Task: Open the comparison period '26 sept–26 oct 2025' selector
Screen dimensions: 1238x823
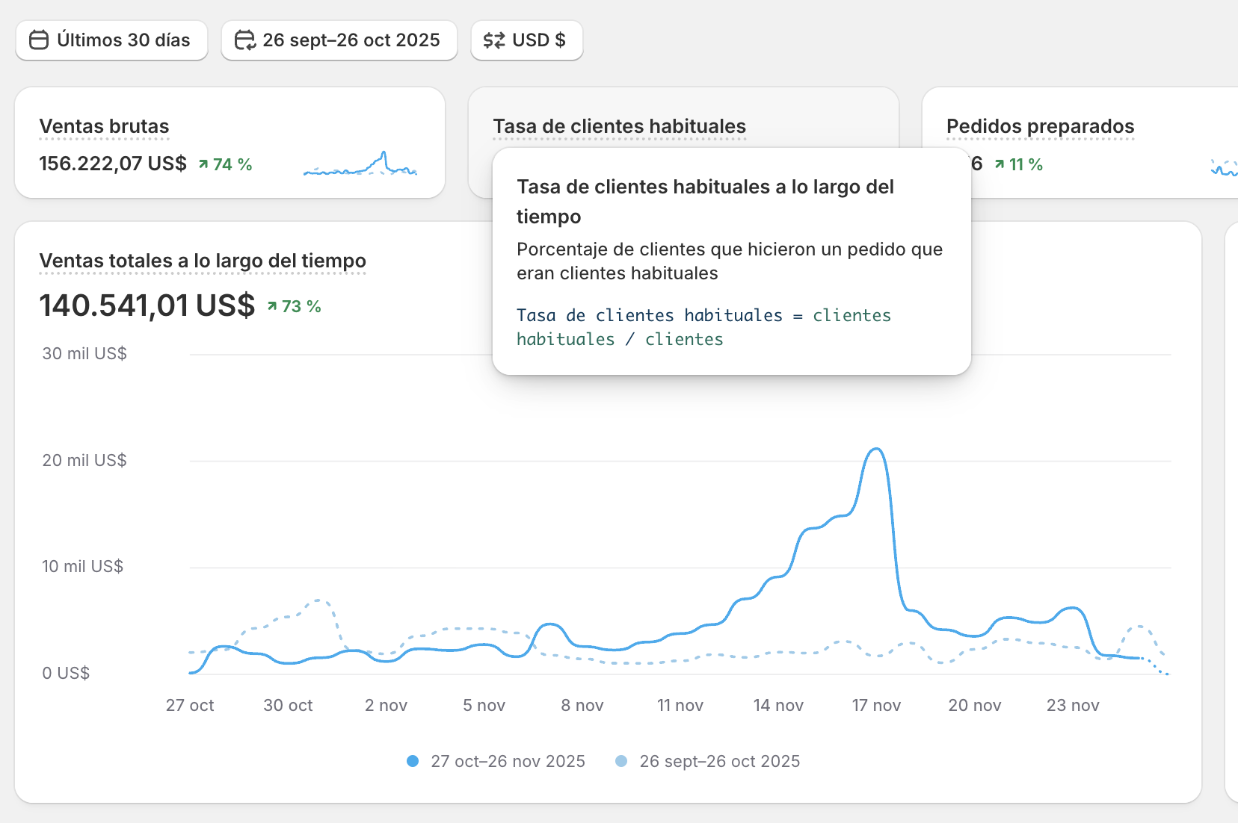Action: [x=339, y=40]
